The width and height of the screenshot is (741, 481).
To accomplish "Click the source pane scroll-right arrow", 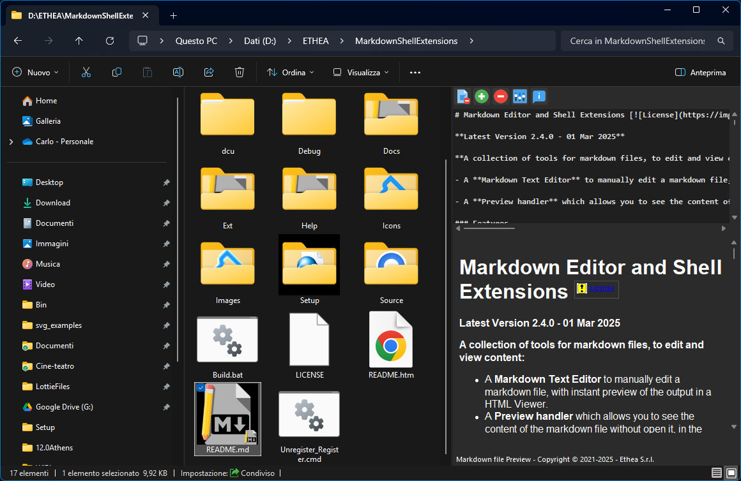I will click(x=723, y=228).
